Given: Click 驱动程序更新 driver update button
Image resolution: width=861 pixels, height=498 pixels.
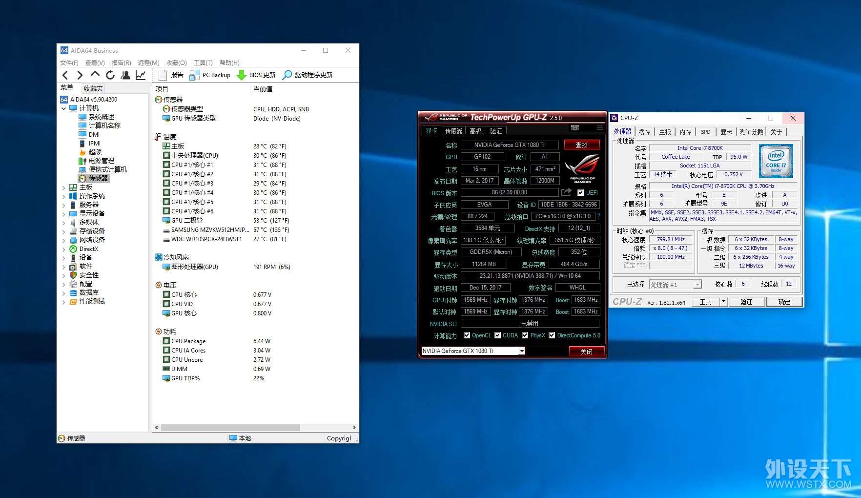Looking at the screenshot, I should (308, 75).
